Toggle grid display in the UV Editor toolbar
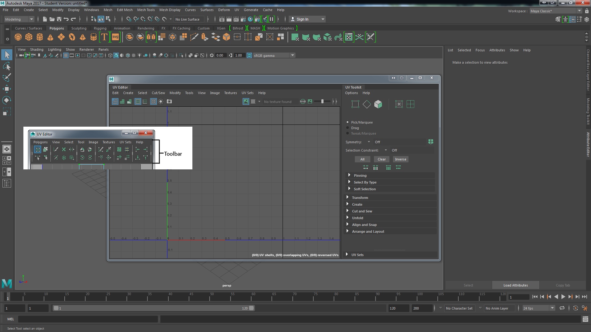The image size is (591, 332). point(153,101)
